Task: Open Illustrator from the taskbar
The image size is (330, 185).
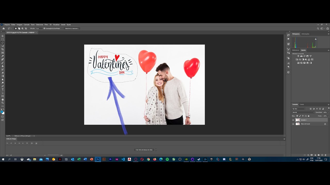Action: pyautogui.click(x=104, y=159)
